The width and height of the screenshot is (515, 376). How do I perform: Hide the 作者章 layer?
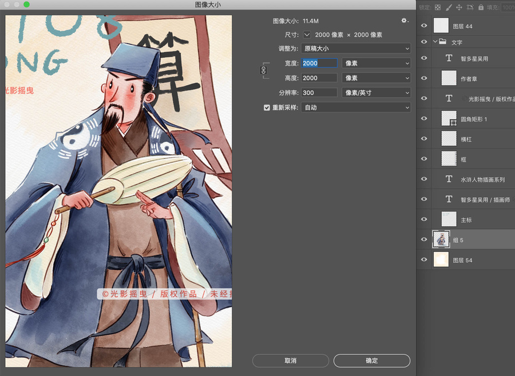point(424,78)
